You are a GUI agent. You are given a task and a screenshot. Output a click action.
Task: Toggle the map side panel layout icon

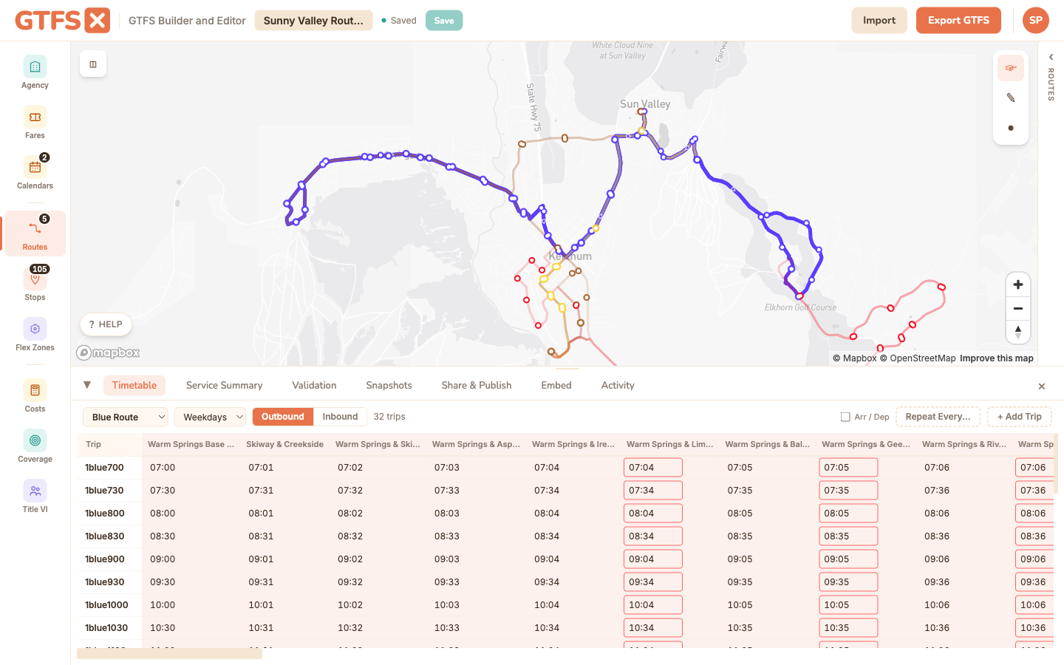(x=93, y=64)
